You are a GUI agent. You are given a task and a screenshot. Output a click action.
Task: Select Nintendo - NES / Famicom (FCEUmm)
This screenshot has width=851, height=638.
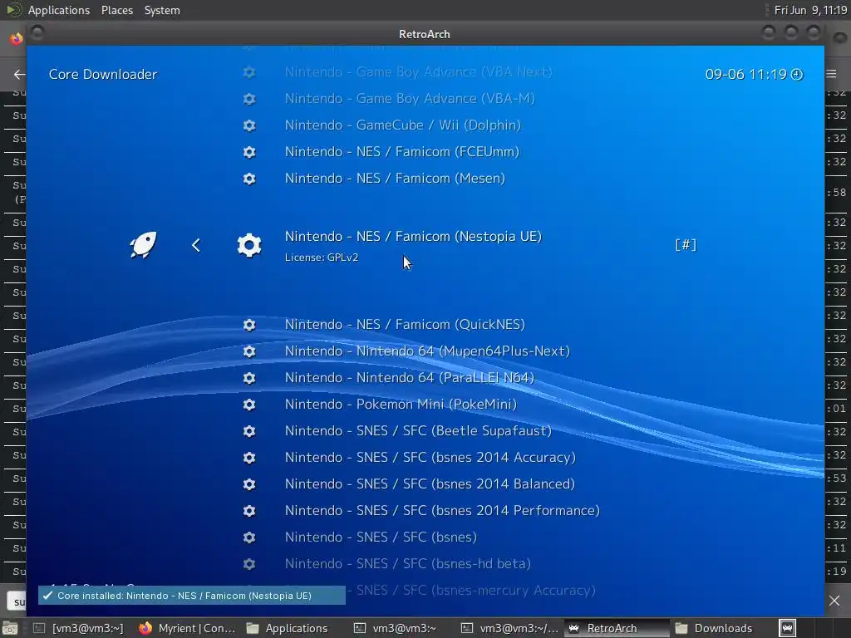coord(402,151)
